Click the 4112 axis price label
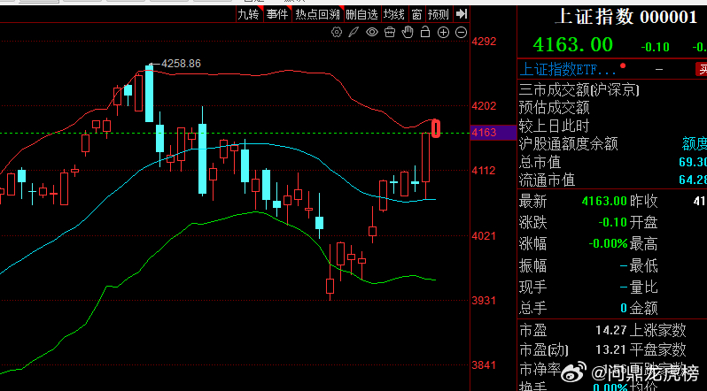This screenshot has height=391, width=707. pos(484,170)
